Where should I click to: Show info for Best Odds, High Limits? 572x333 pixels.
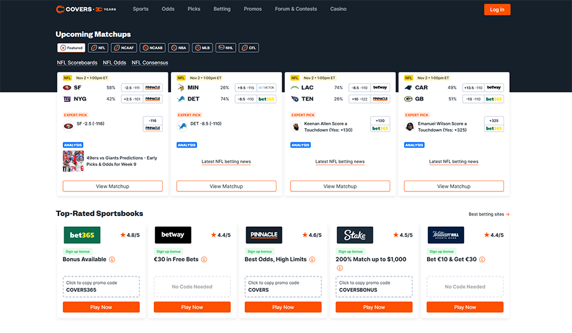[312, 260]
